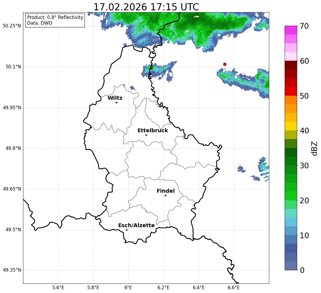Screen dimensions: 321x293
Task: Click the 70 tick label on colorbar
Action: (x=304, y=26)
